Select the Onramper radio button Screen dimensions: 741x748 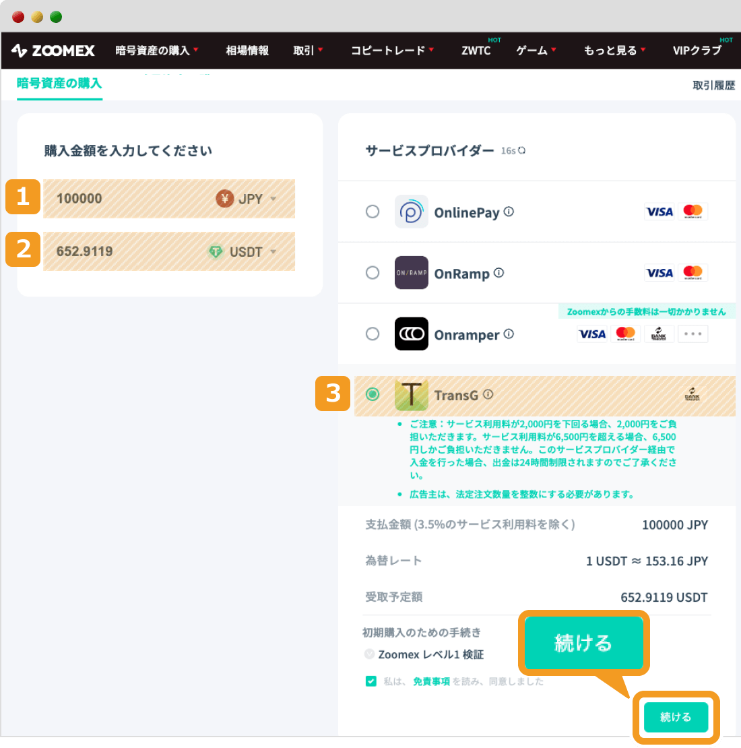coord(373,334)
